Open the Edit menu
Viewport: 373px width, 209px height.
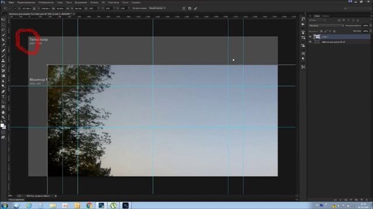pos(26,2)
